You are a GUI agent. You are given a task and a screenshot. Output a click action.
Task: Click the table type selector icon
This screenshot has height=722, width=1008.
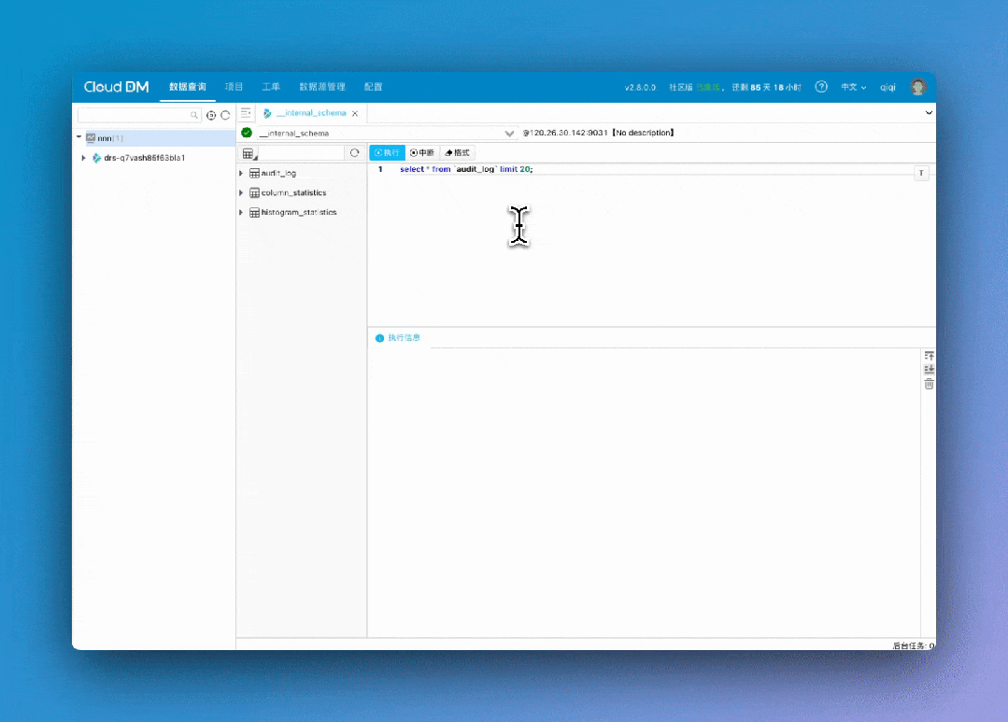coord(249,153)
